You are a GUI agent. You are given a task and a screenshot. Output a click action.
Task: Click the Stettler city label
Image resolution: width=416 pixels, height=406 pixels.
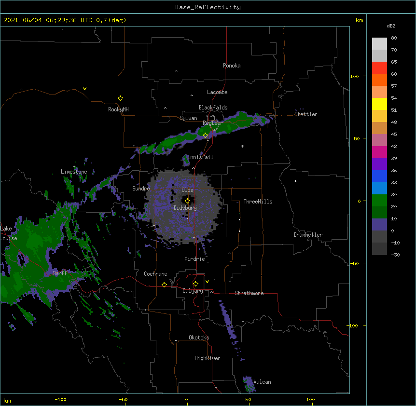pos(306,114)
